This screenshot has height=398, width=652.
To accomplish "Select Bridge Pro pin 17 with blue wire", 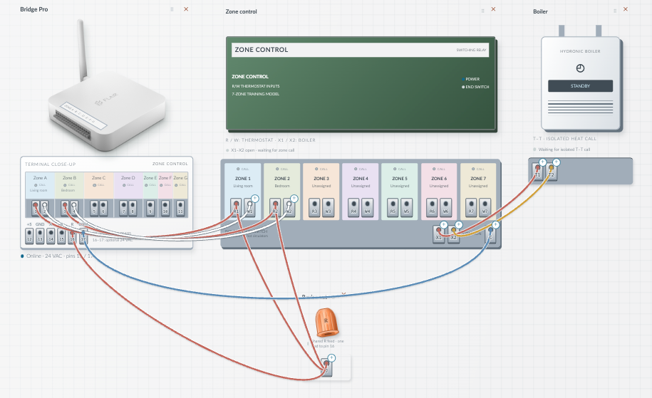I will [x=83, y=236].
